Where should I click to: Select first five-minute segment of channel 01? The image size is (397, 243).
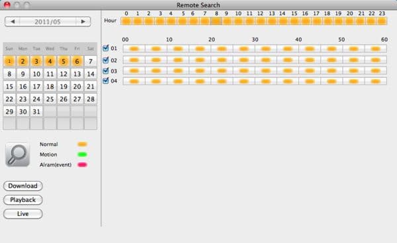(134, 48)
